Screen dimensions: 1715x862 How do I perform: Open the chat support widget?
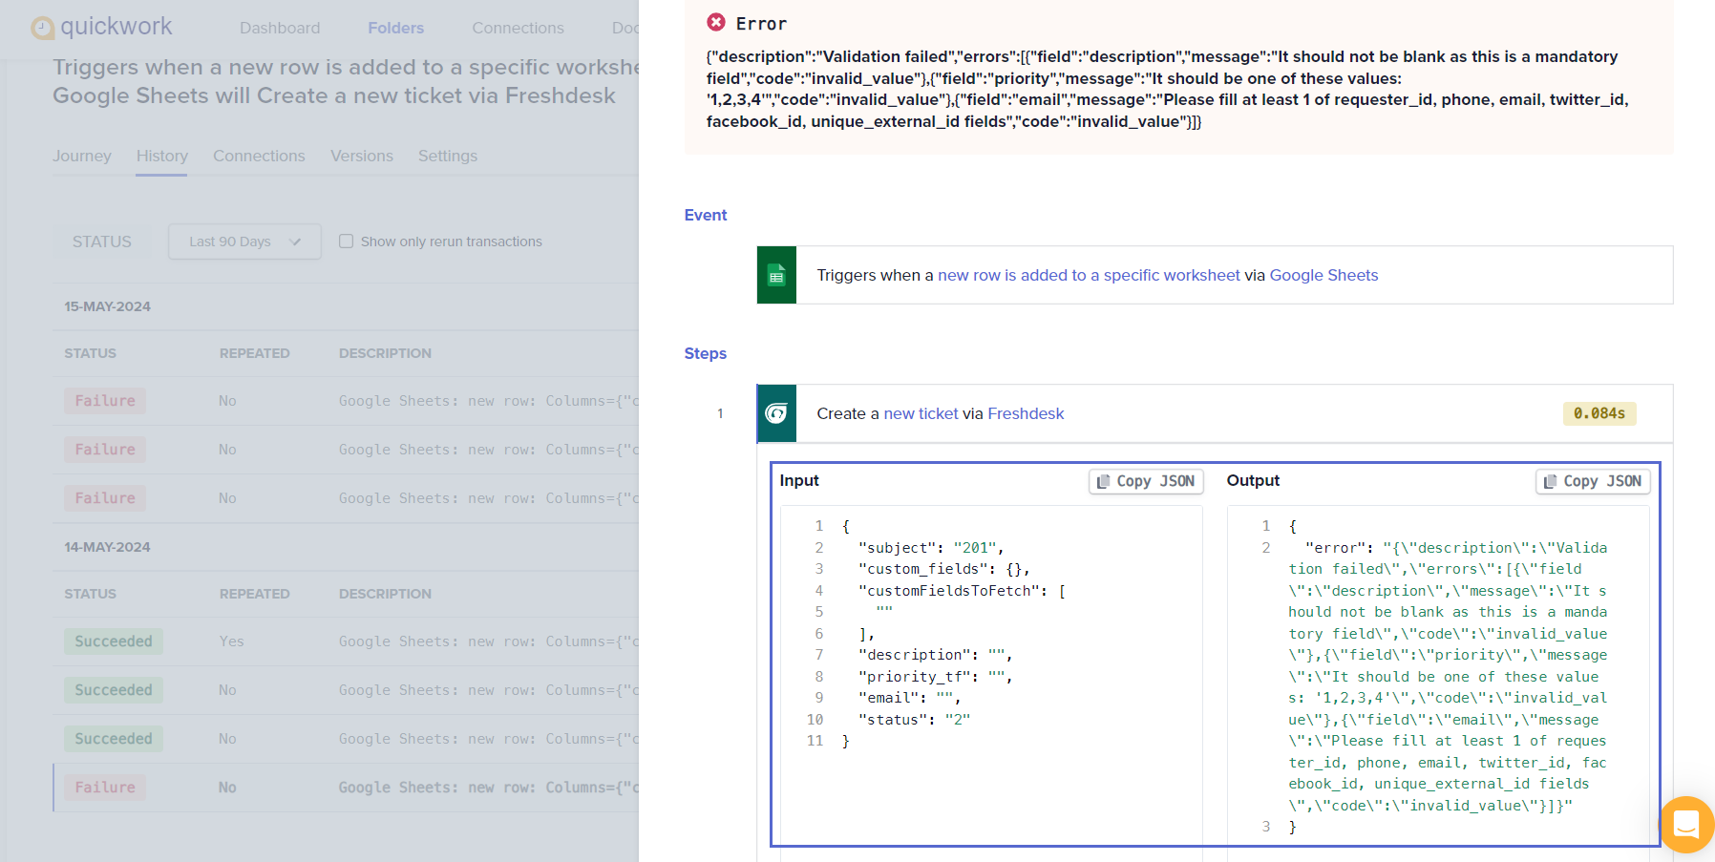1686,824
